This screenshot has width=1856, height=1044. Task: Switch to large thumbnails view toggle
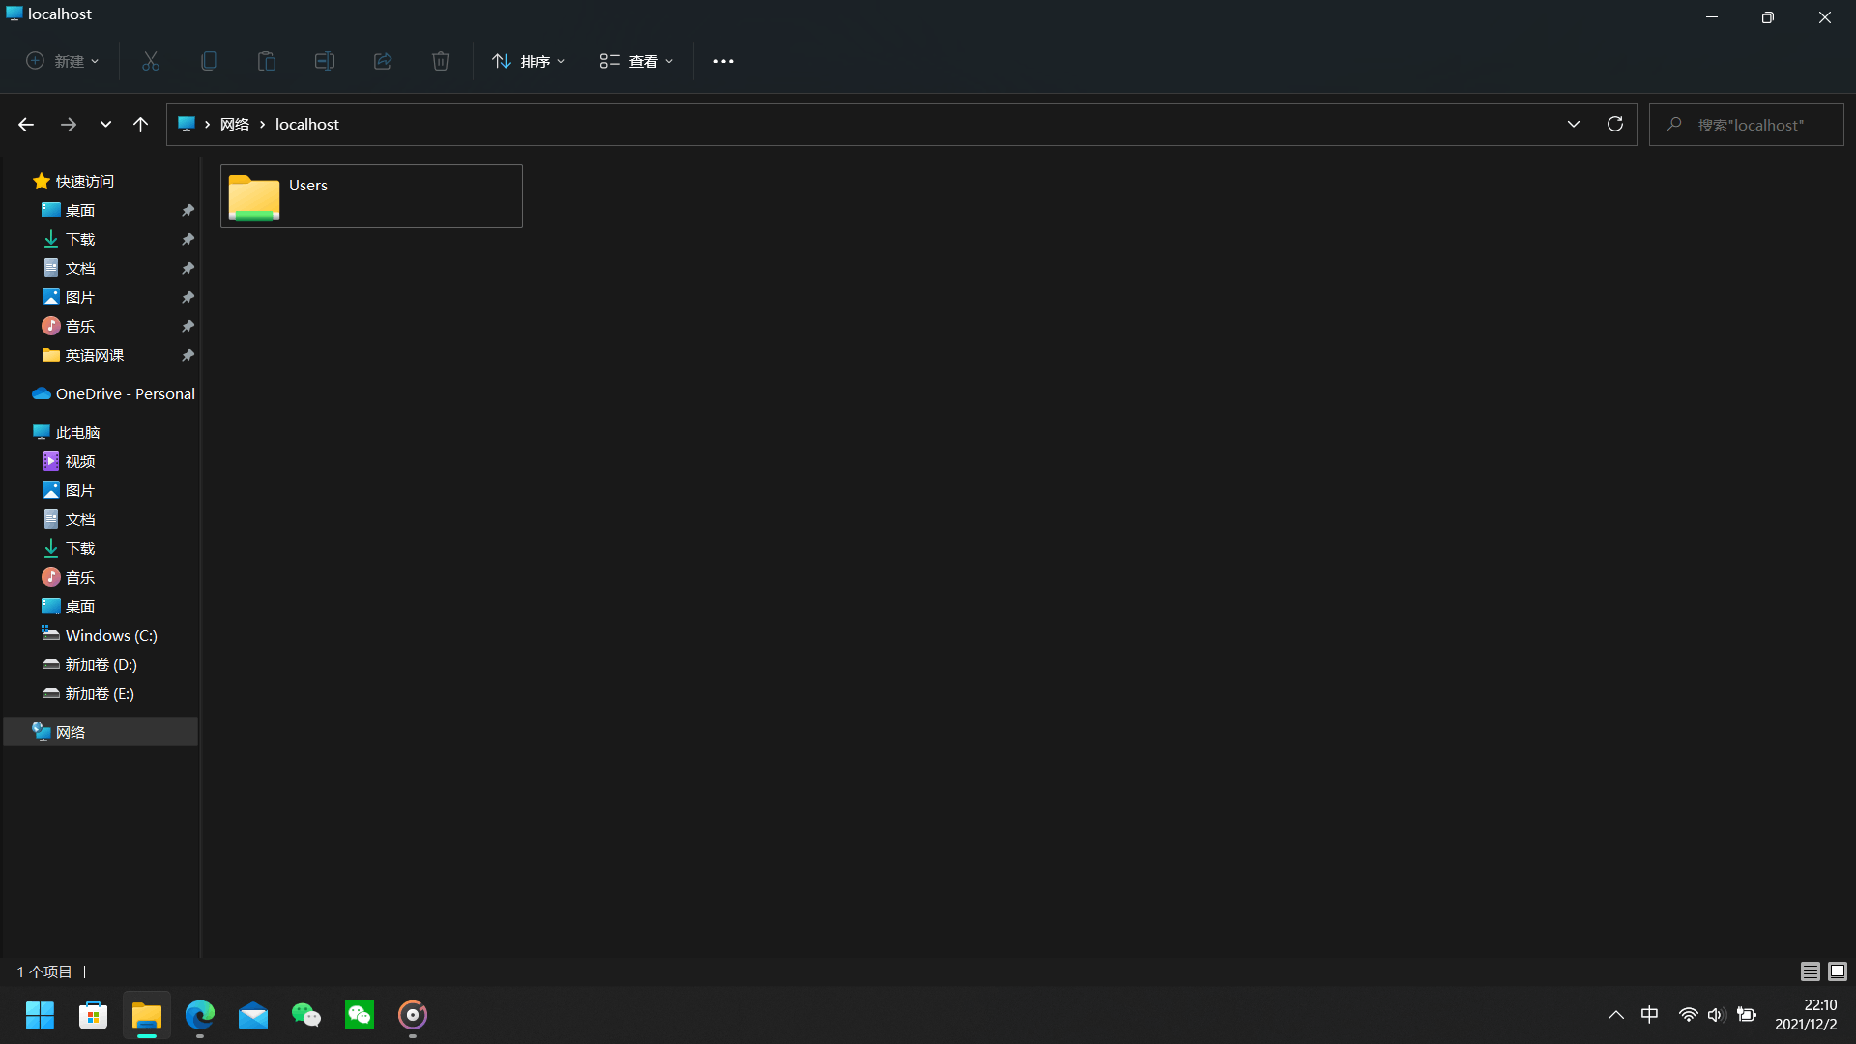coord(1838,971)
